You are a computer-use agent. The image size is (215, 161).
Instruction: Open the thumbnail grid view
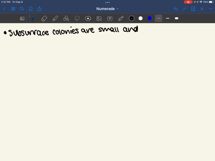tap(13, 9)
